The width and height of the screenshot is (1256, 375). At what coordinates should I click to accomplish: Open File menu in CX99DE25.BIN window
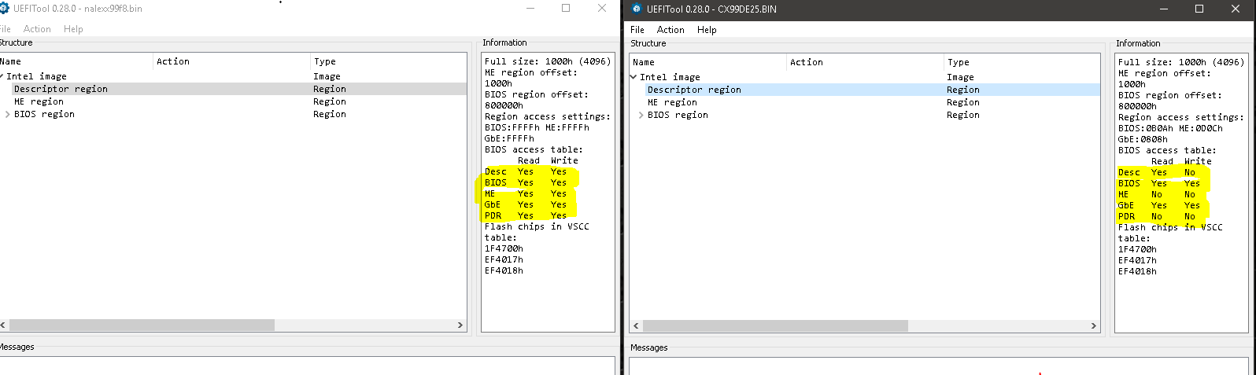click(x=637, y=30)
